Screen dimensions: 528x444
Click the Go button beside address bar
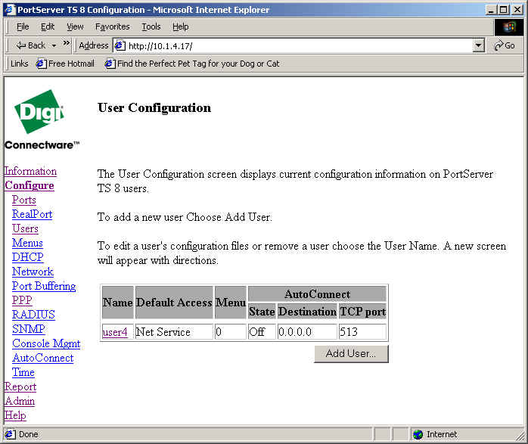pyautogui.click(x=505, y=45)
